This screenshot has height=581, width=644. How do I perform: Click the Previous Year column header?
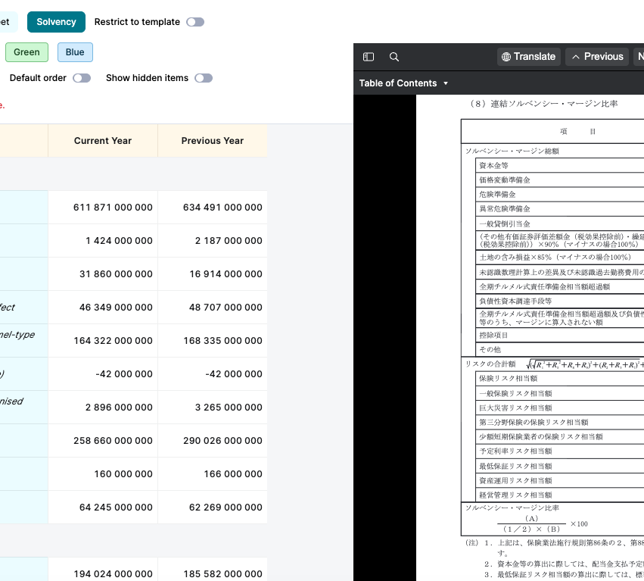point(213,141)
